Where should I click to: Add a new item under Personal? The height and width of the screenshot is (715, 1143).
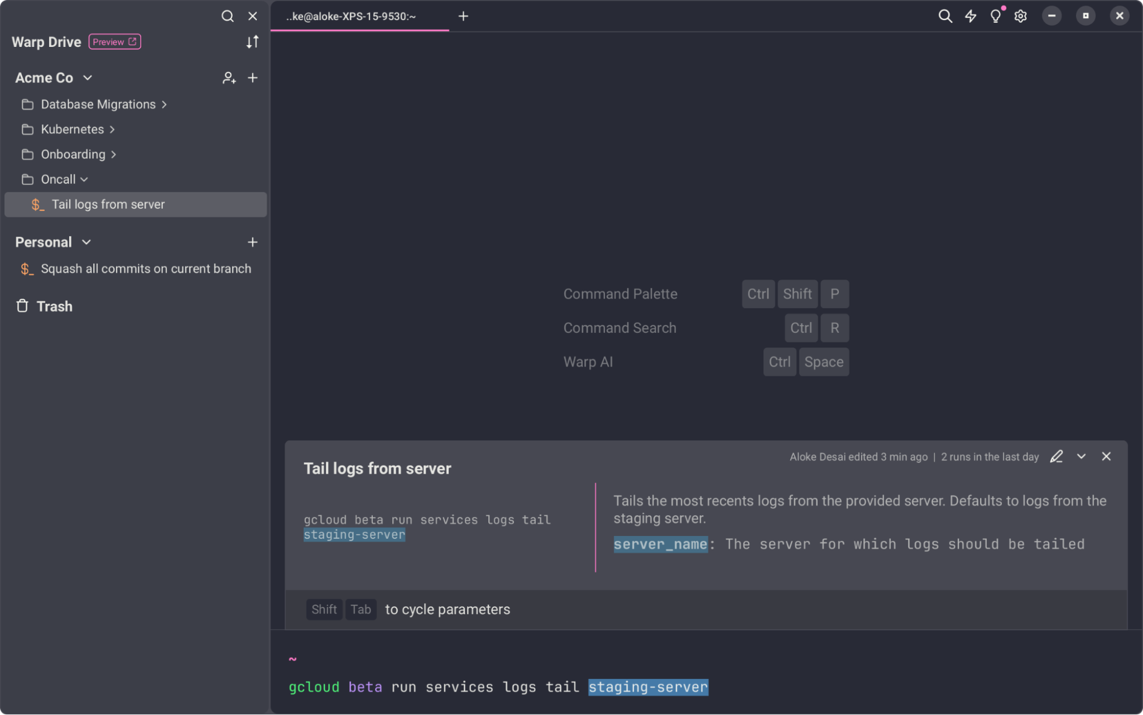[252, 242]
